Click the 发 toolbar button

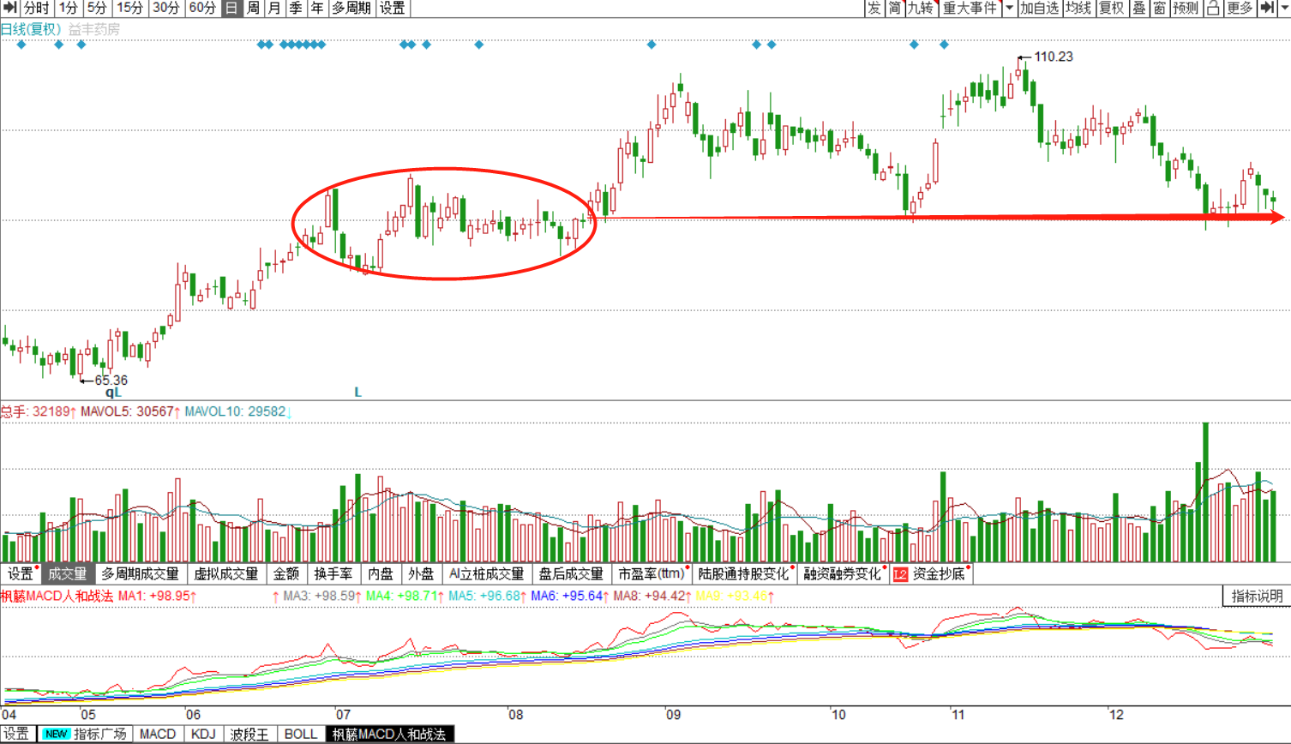pyautogui.click(x=874, y=8)
